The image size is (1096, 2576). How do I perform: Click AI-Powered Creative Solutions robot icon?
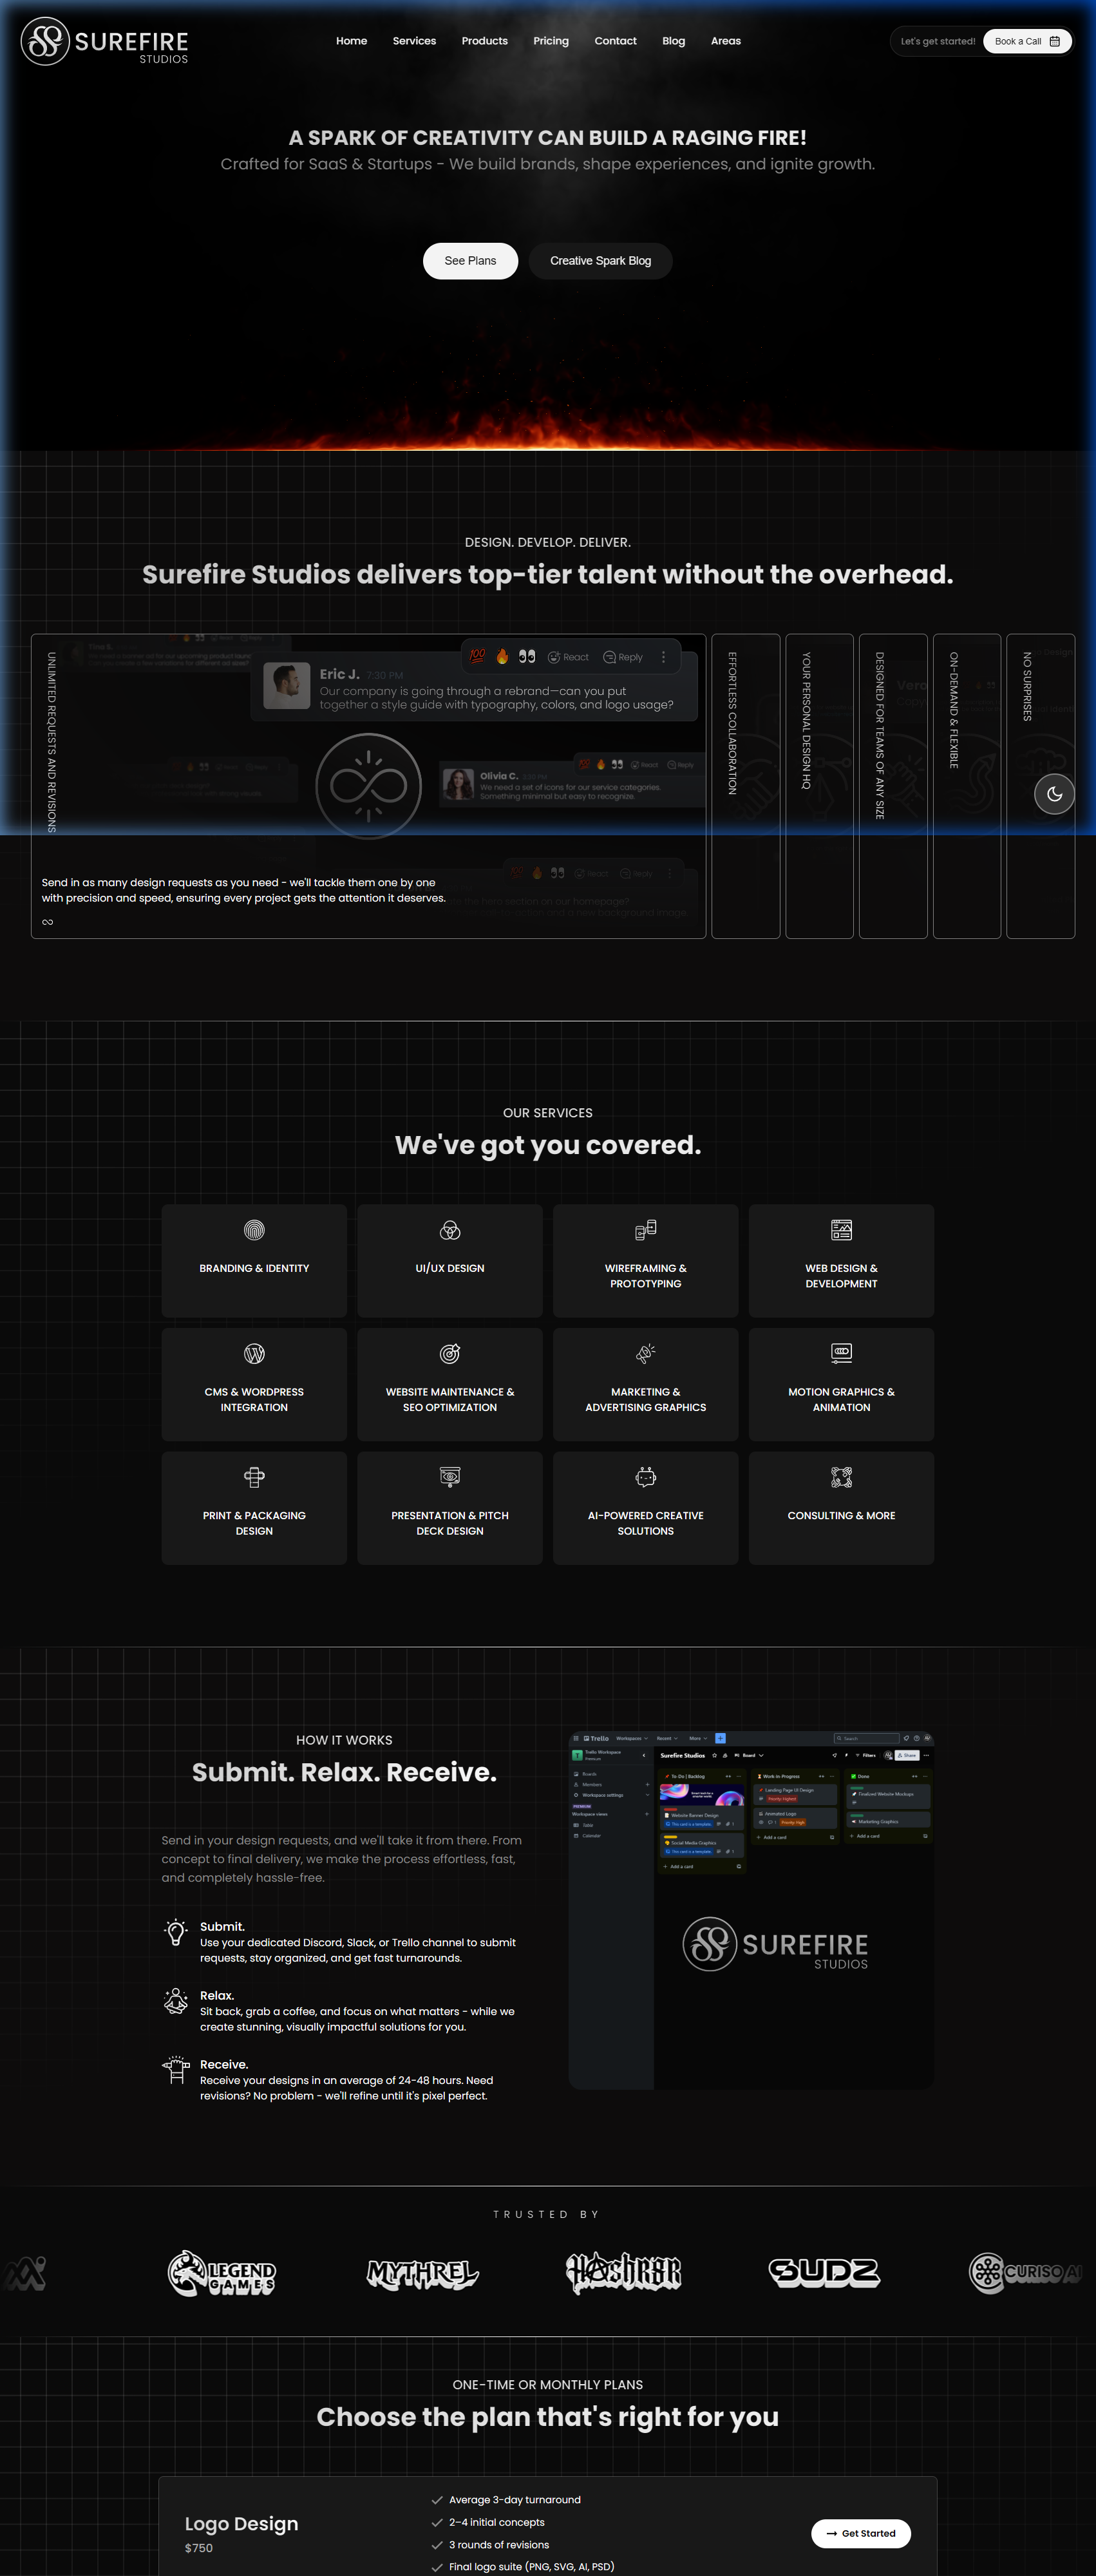tap(646, 1477)
